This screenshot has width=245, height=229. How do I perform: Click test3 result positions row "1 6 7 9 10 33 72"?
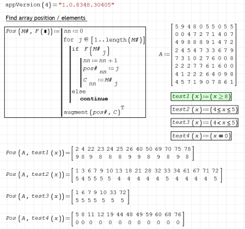click(x=100, y=192)
